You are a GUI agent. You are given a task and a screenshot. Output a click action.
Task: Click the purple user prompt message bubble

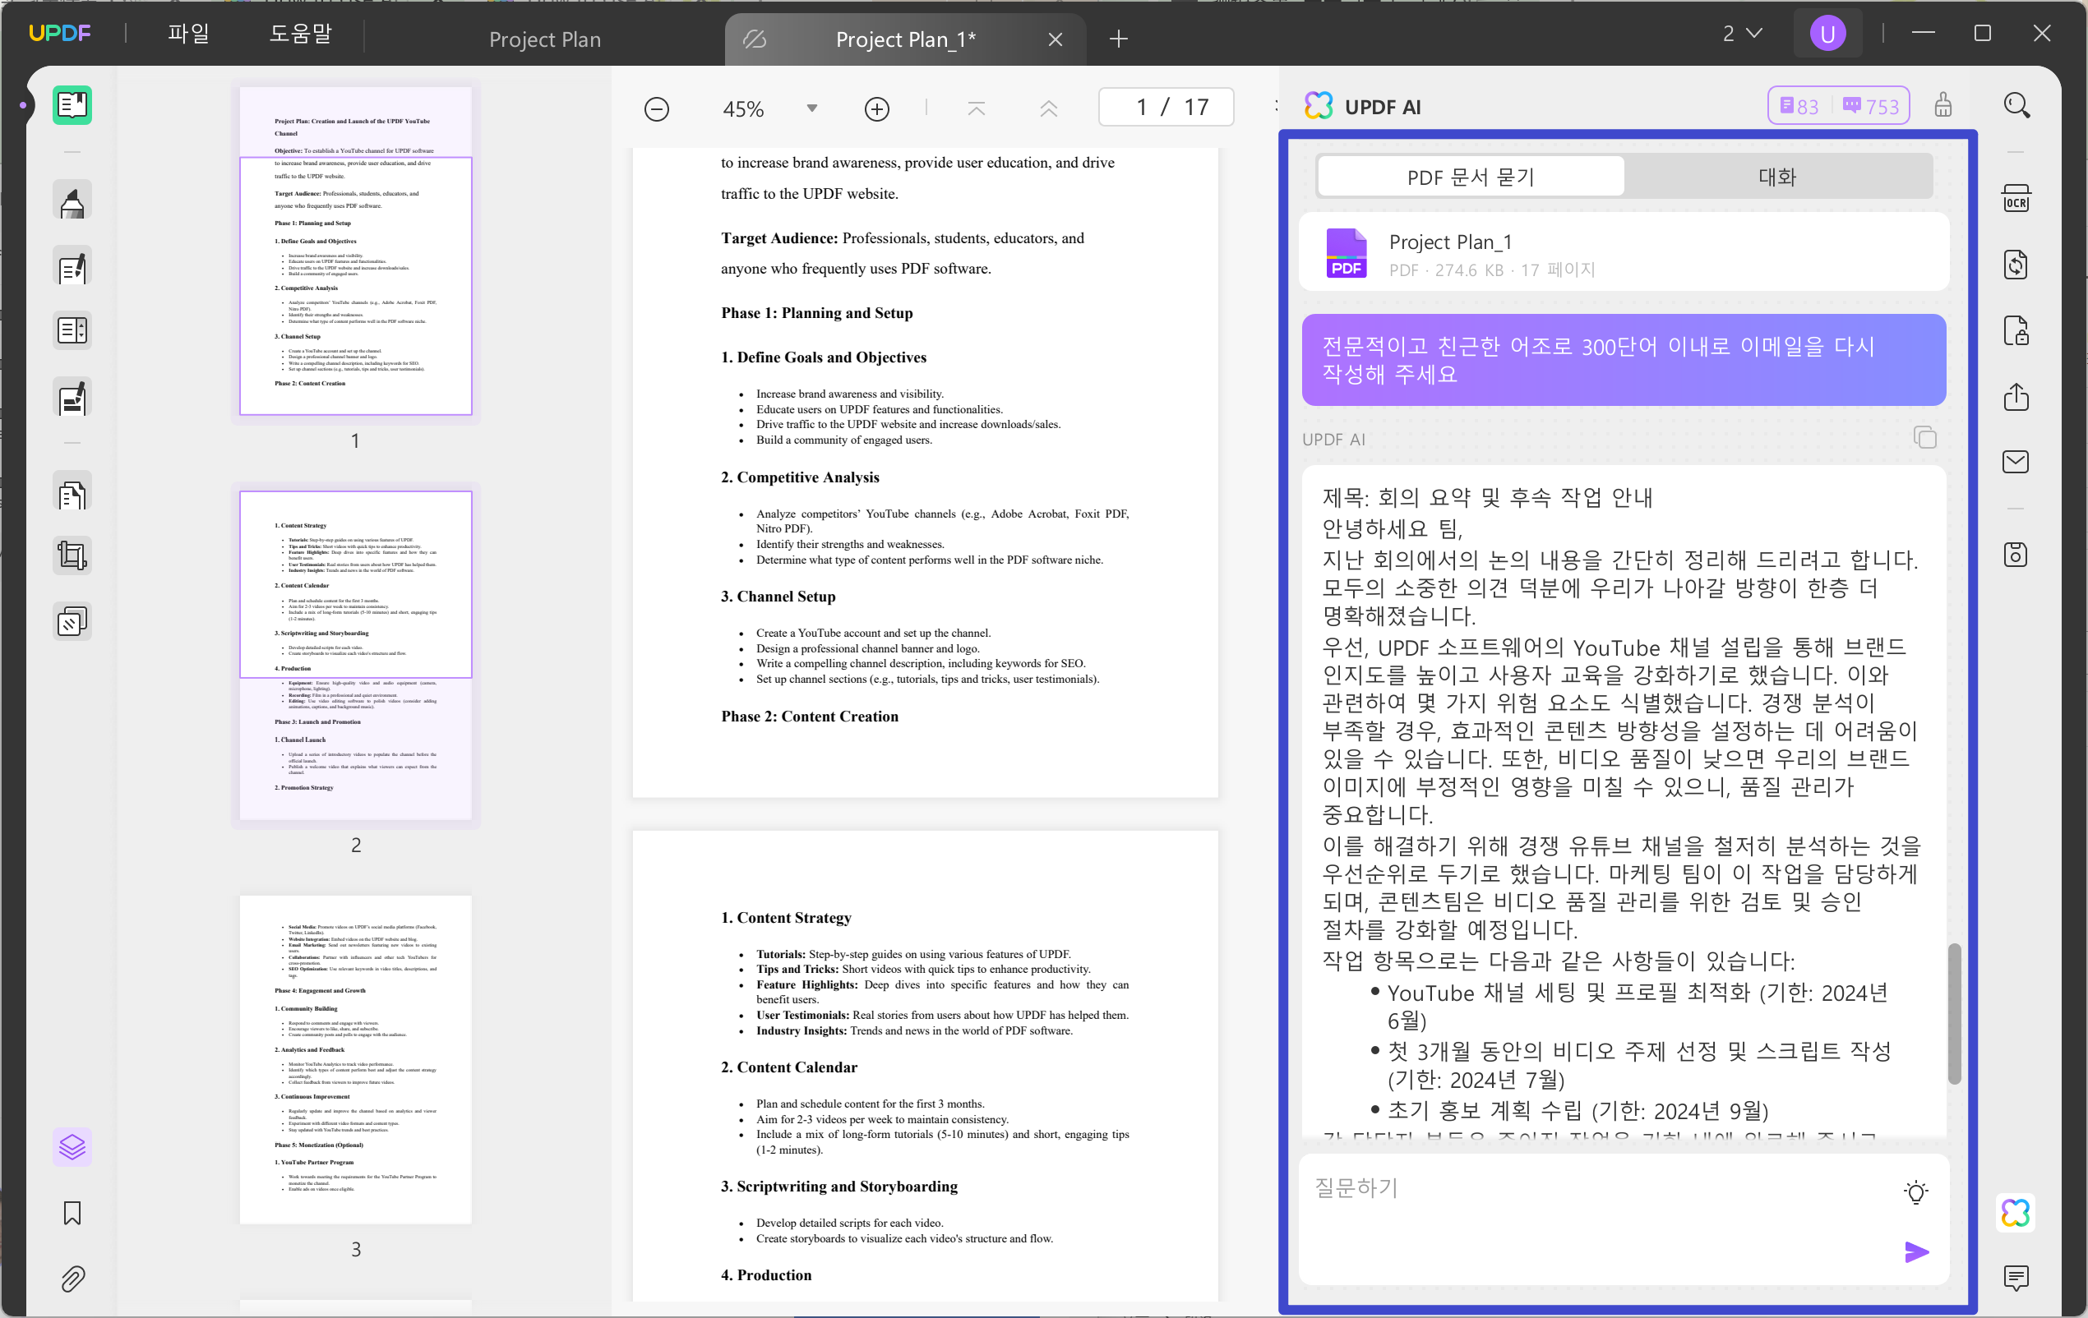[x=1624, y=360]
